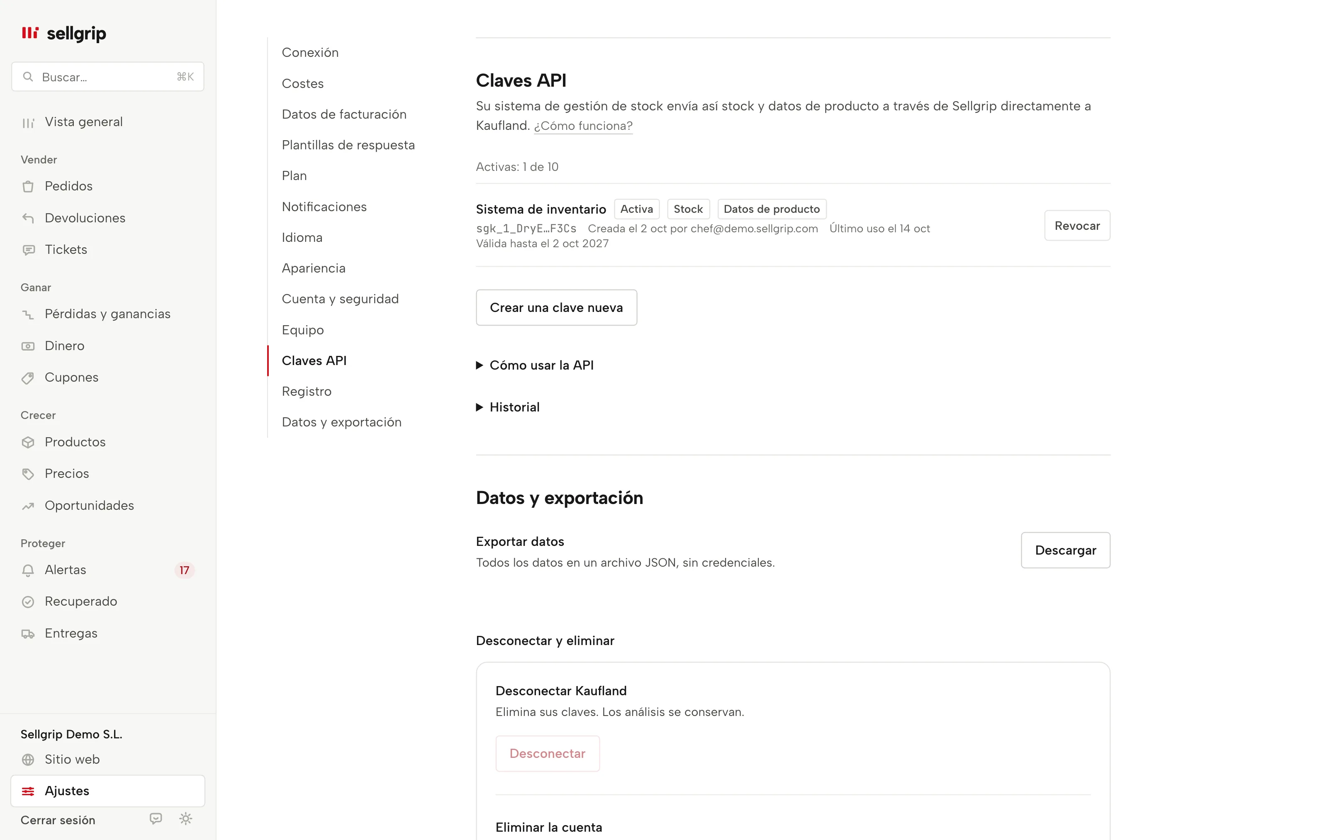Expand the Historial section
This screenshot has height=840, width=1344.
508,407
